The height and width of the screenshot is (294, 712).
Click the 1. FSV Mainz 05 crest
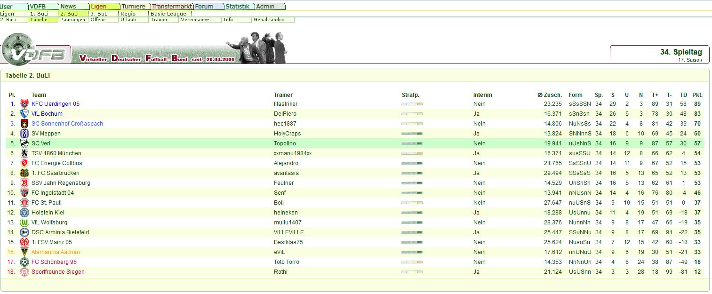(x=24, y=242)
